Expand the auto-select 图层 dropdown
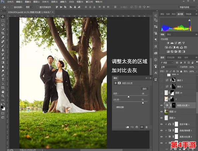The image size is (198, 151). coord(29,7)
